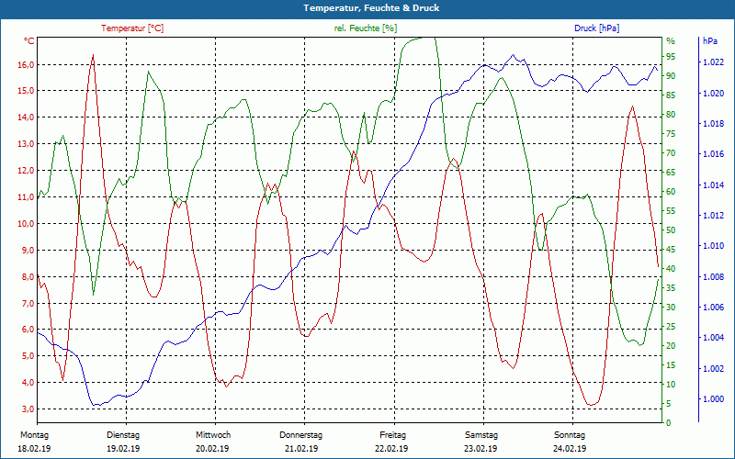
Task: Click the 8,0 temperature axis value
Action: (28, 277)
